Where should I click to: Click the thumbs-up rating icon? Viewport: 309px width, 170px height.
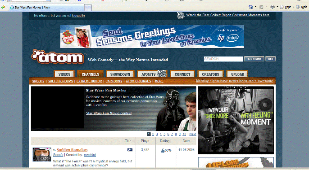click(x=163, y=150)
